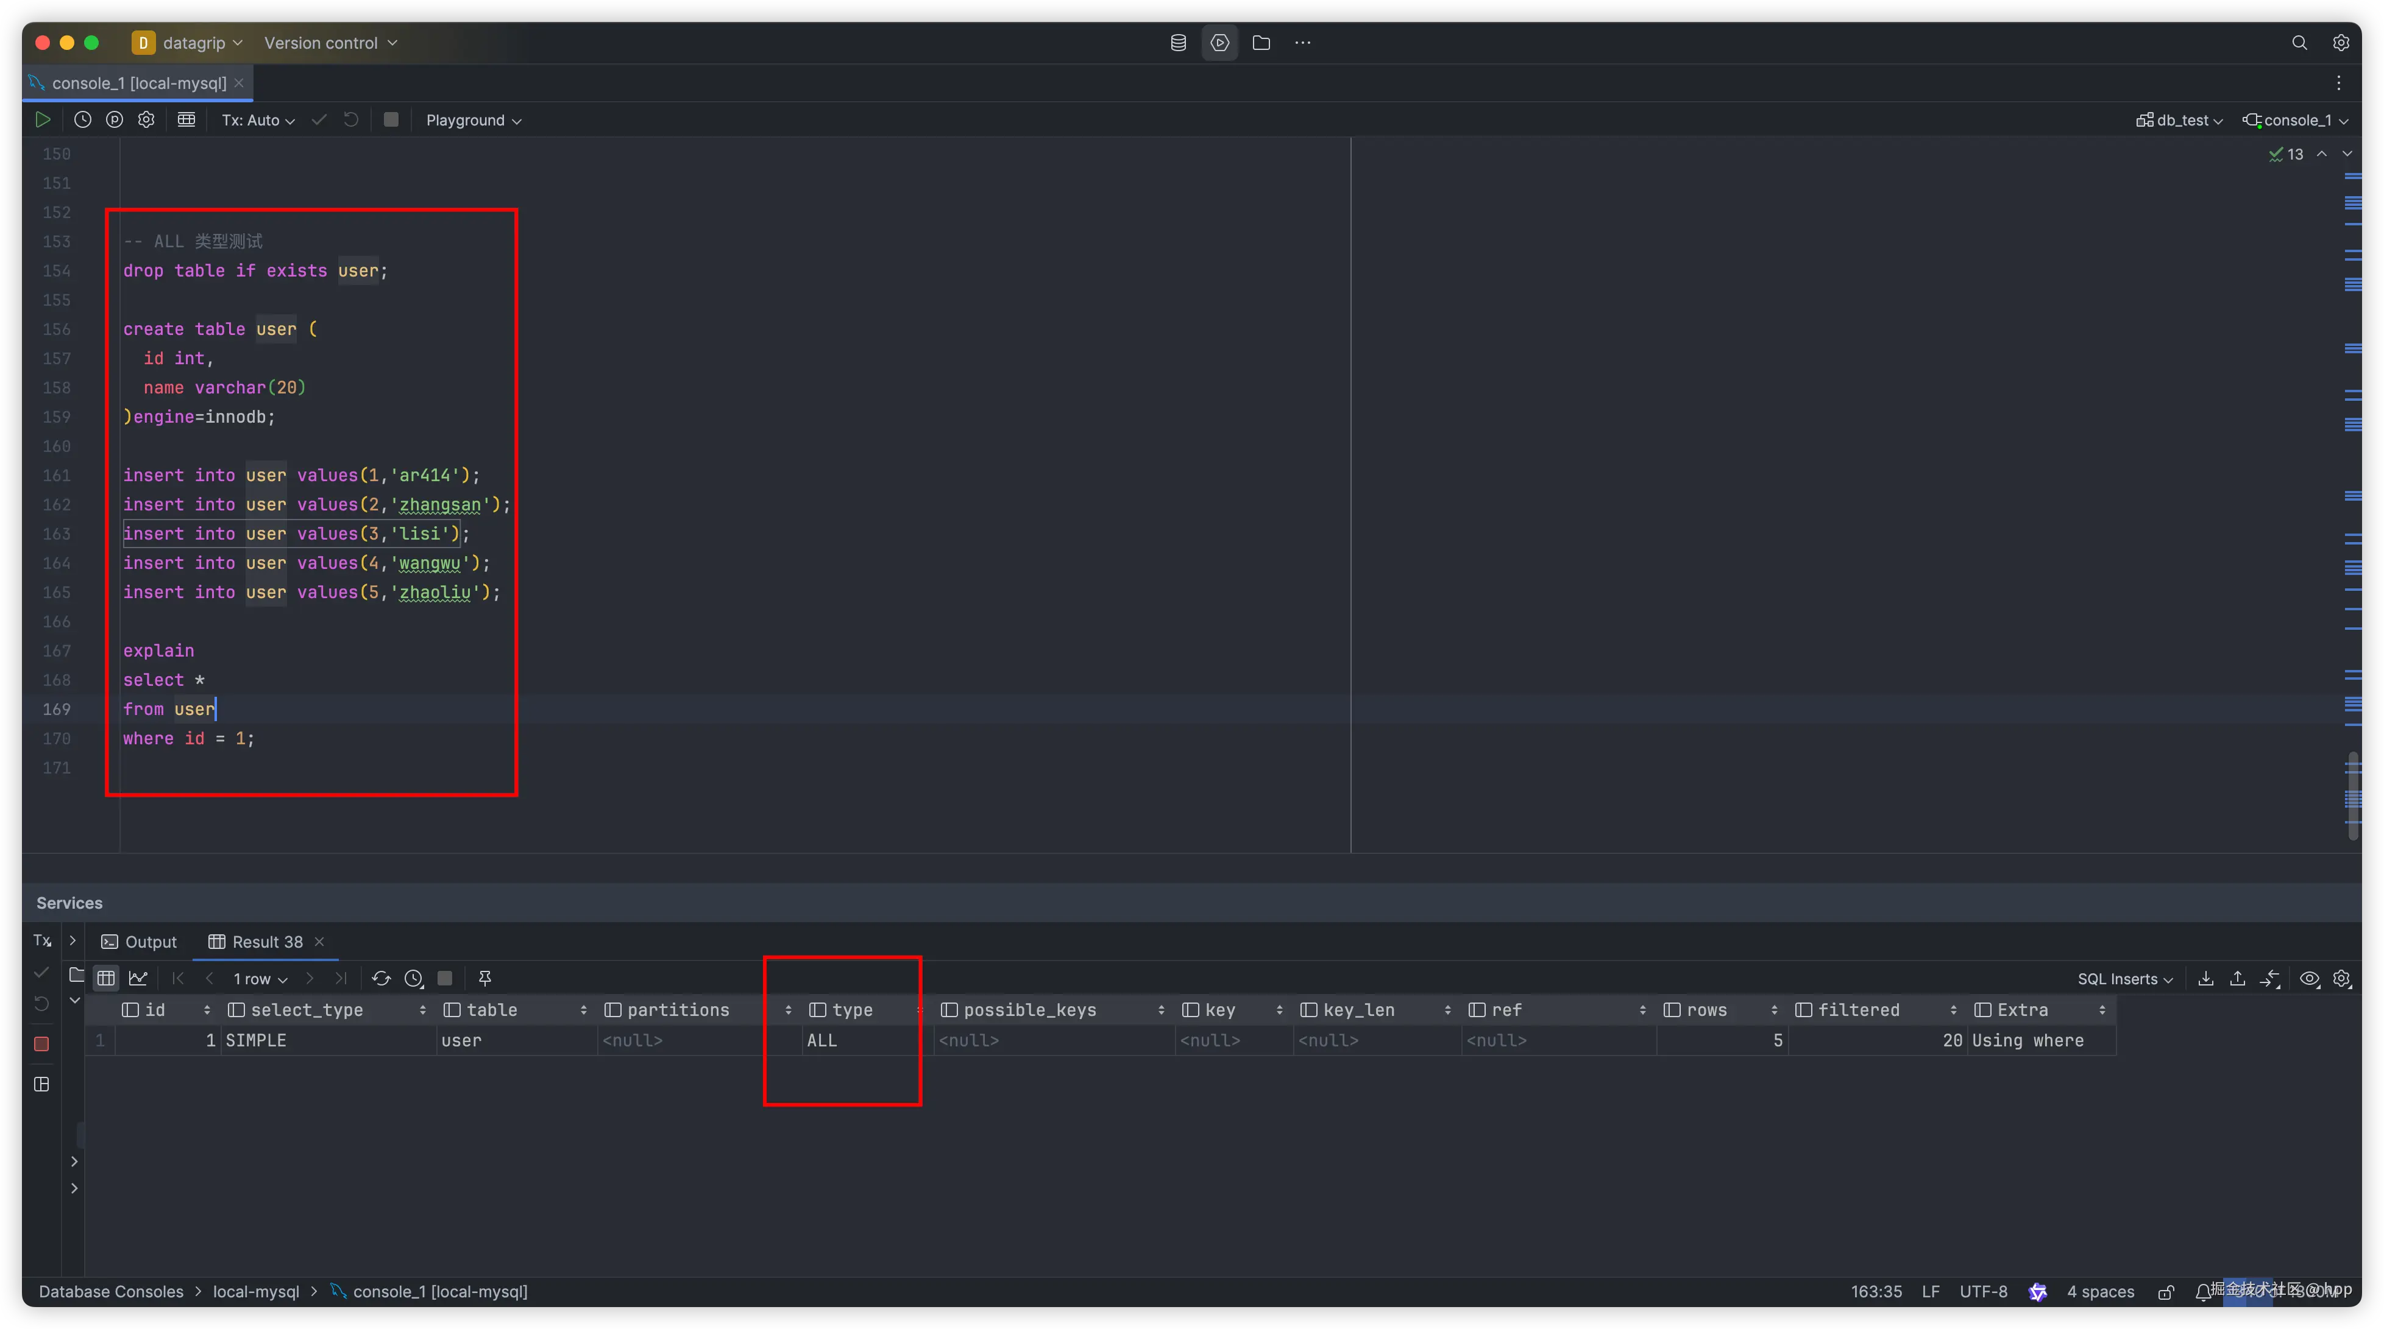Click the Explain Plan icon
2384x1329 pixels.
[x=114, y=119]
